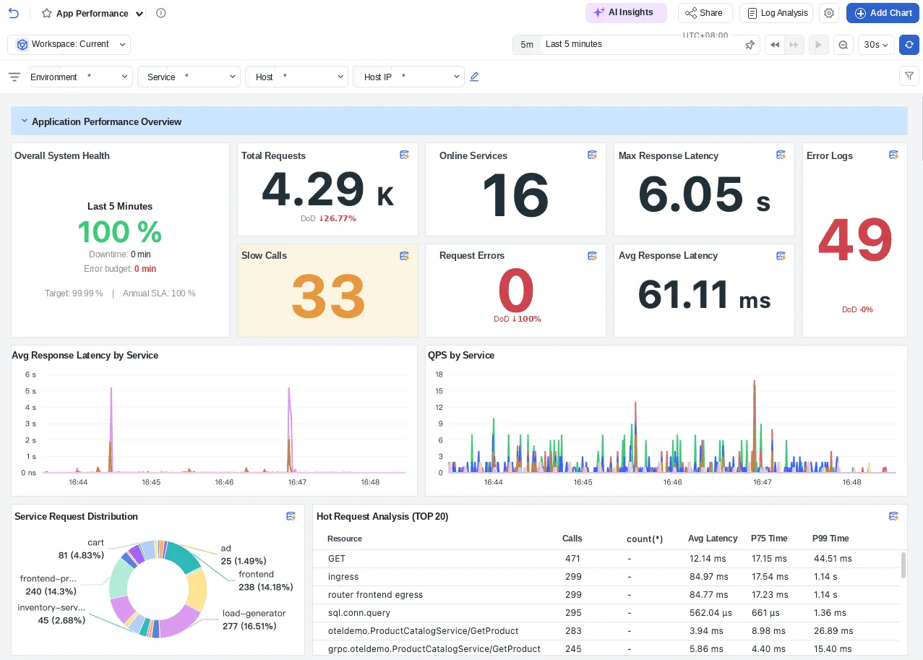Viewport: 923px width, 660px height.
Task: Click the Total Requests panel icon
Action: point(405,155)
